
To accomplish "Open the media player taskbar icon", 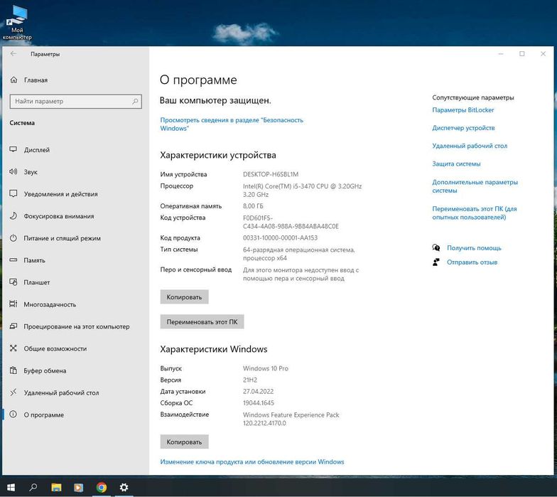I will (x=78, y=488).
